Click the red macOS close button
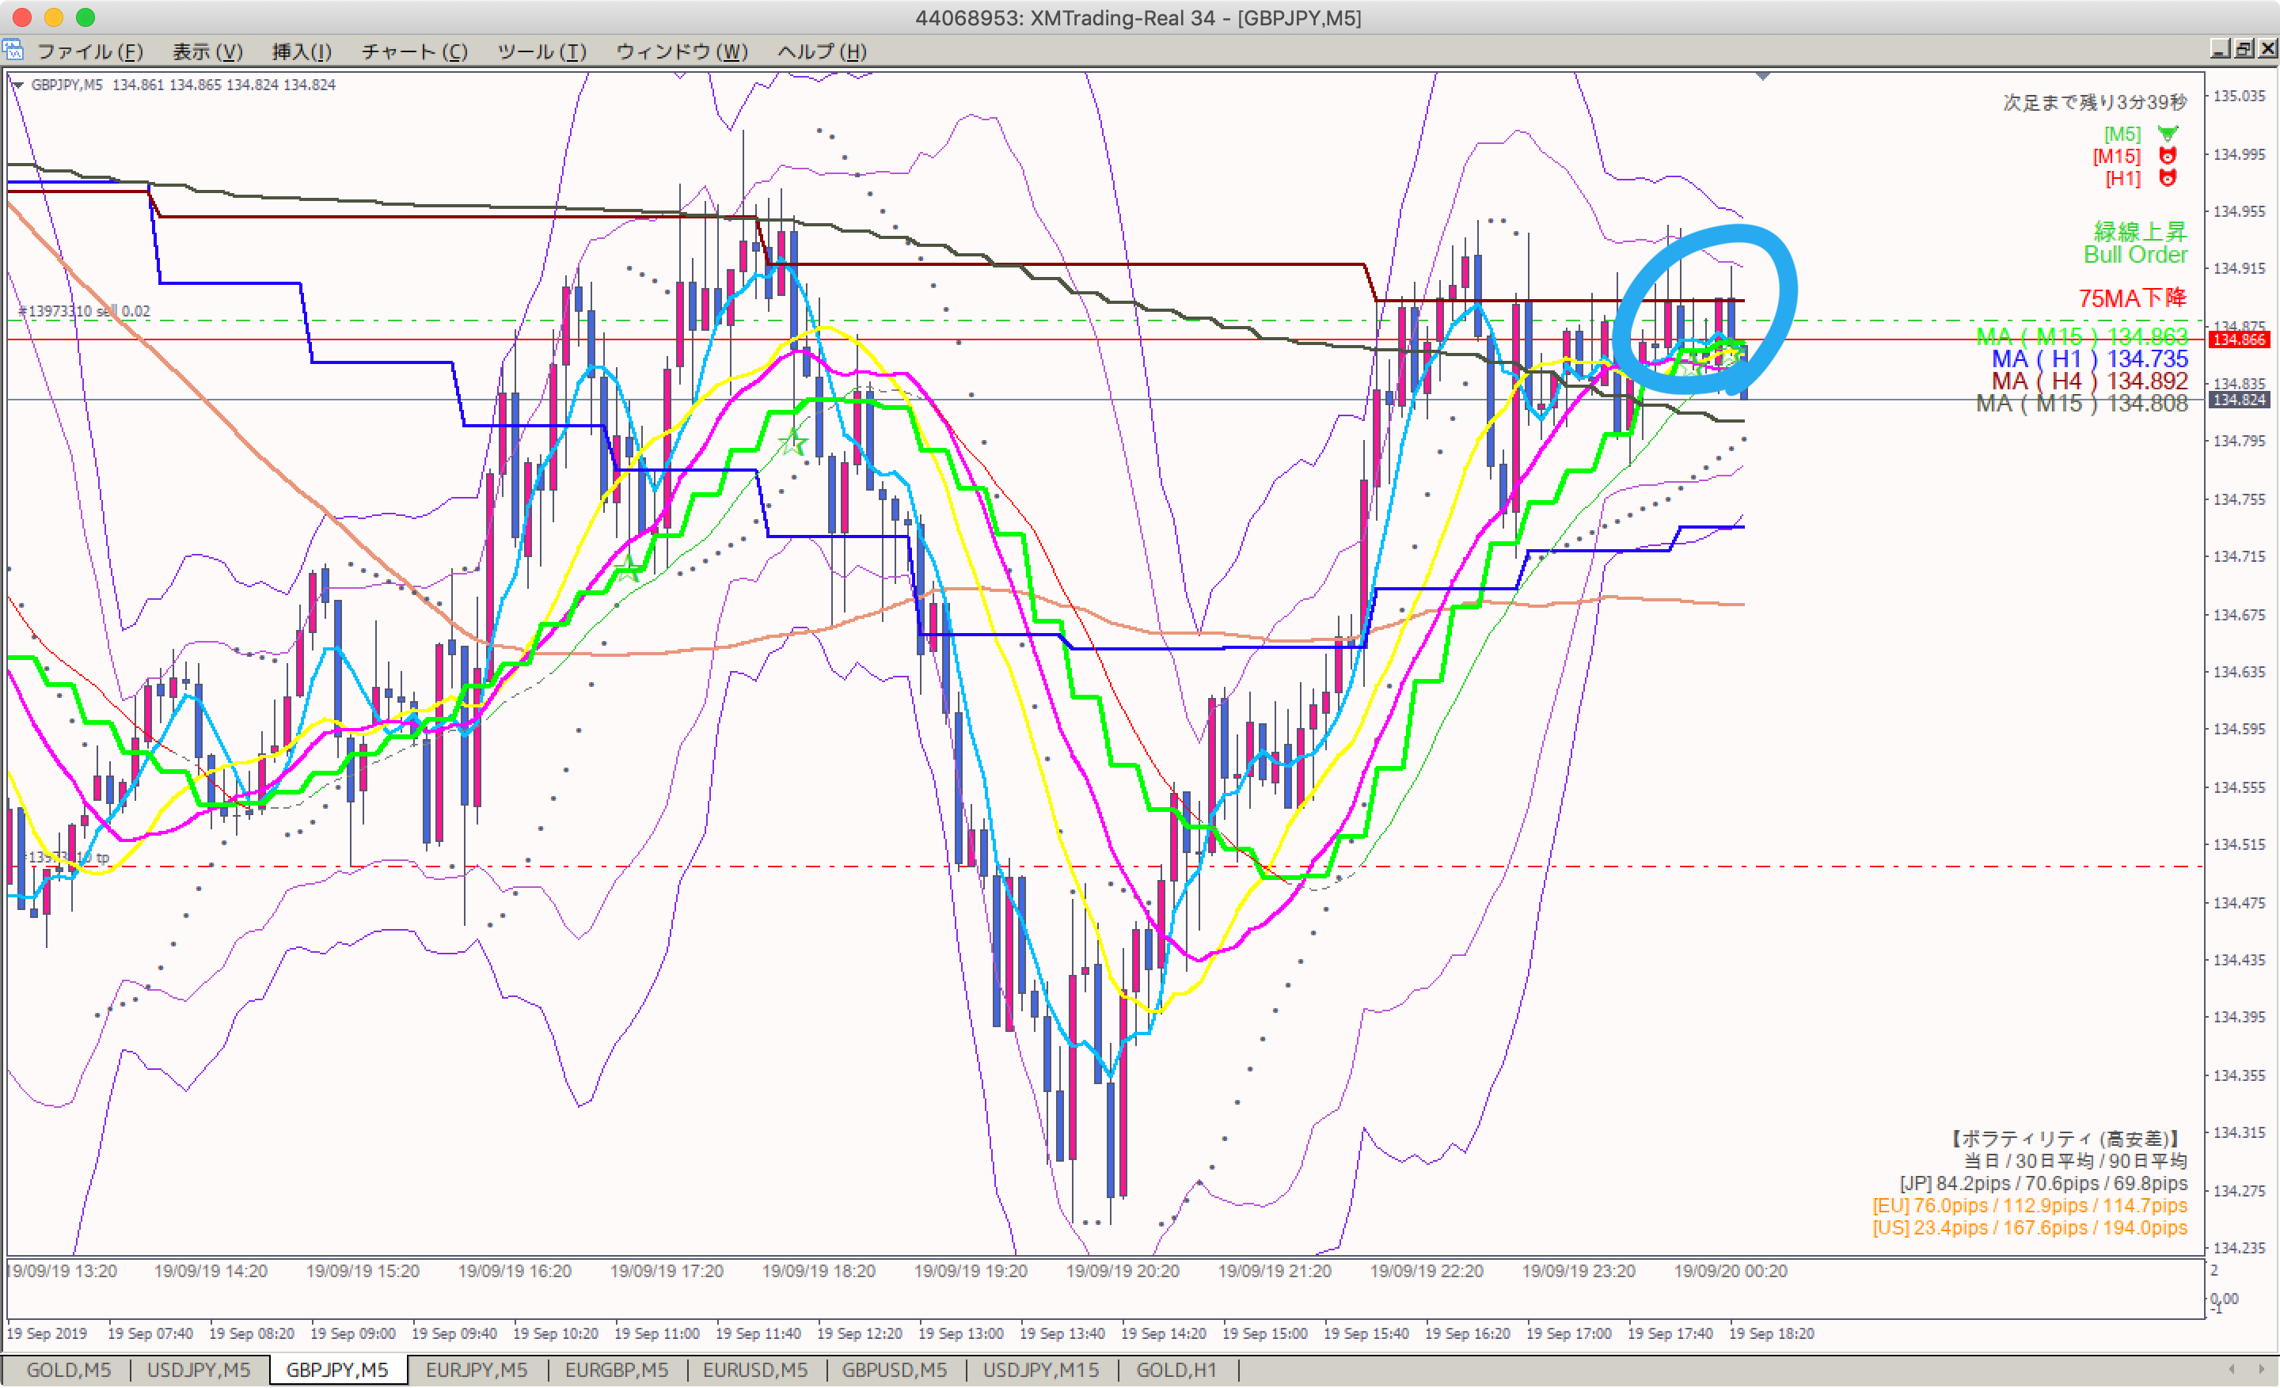The width and height of the screenshot is (2280, 1388). [22, 17]
